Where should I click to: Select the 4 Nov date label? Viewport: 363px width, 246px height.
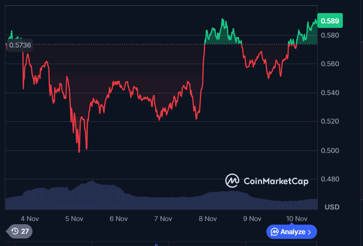click(30, 219)
